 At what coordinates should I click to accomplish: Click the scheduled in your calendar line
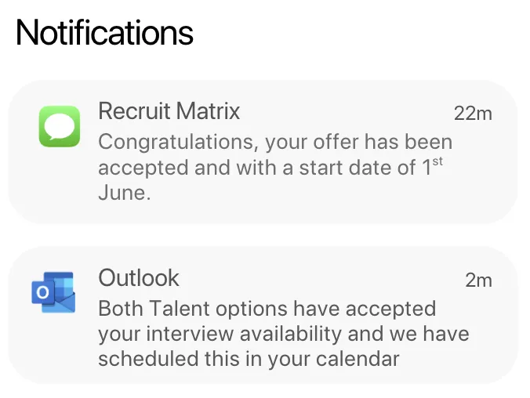click(x=249, y=360)
